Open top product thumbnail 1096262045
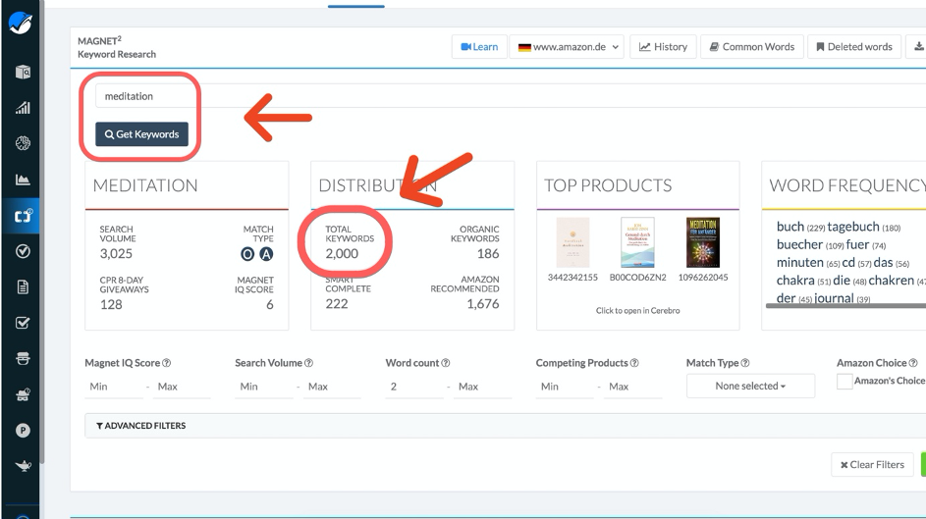926x519 pixels. click(703, 242)
